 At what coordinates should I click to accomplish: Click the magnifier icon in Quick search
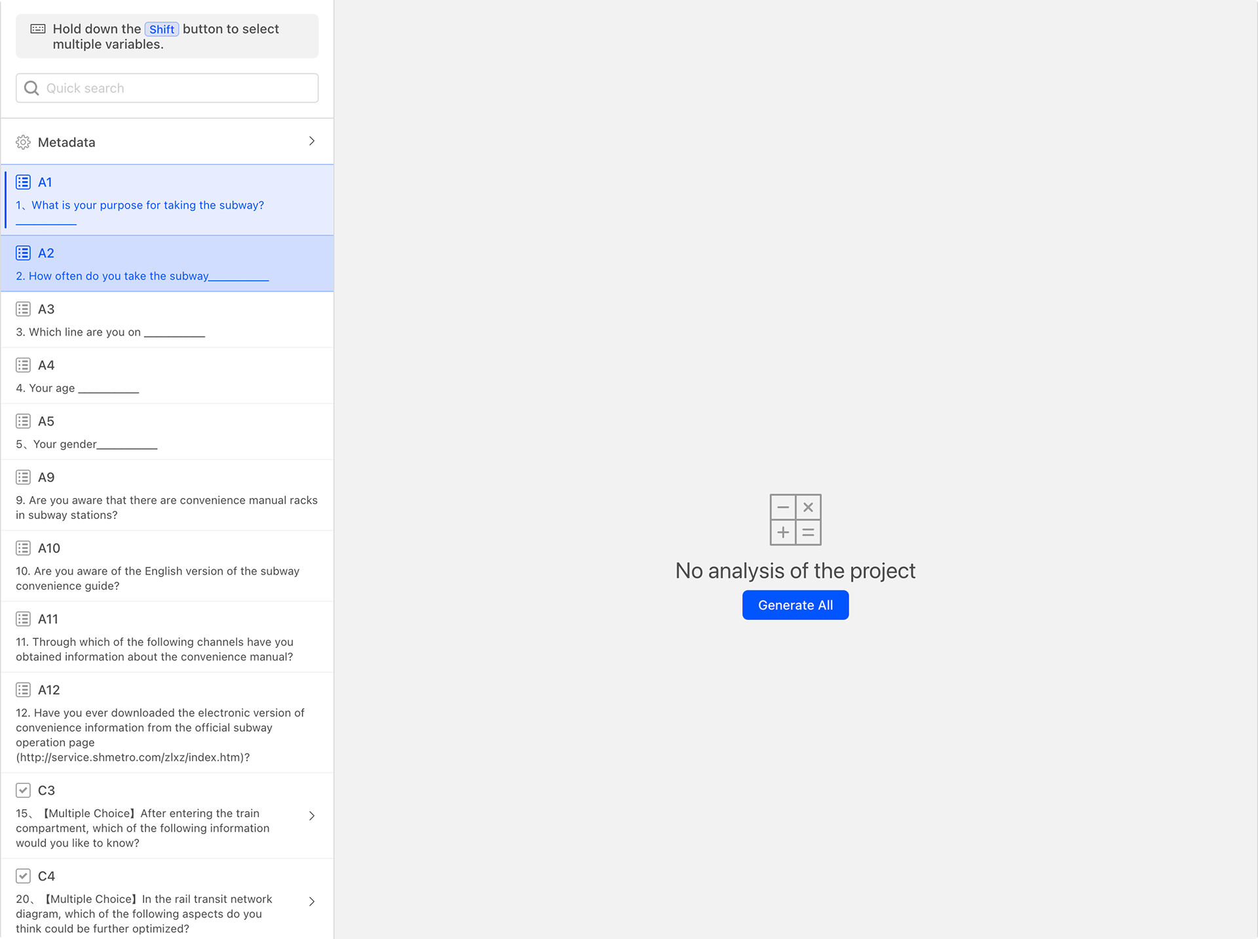pos(31,88)
